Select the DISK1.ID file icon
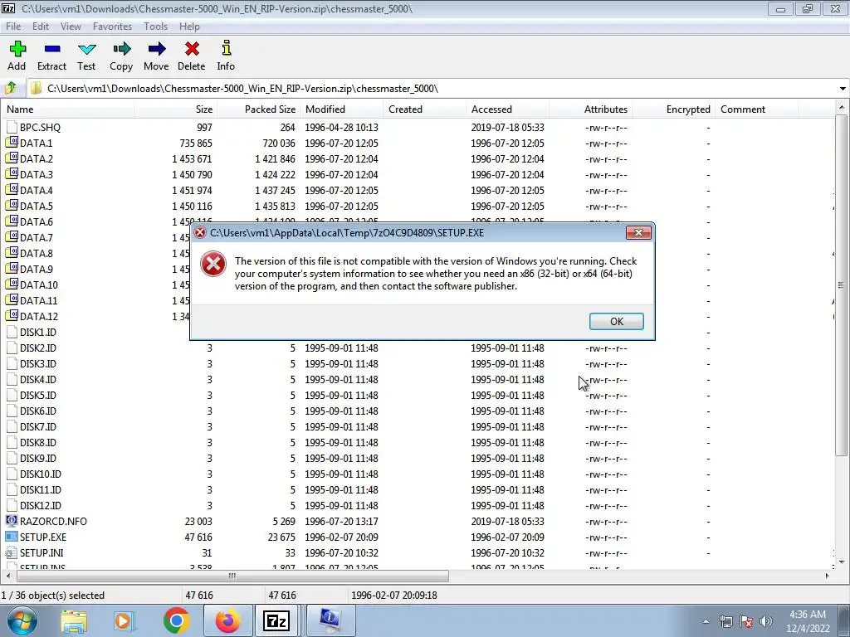This screenshot has height=637, width=850. pyautogui.click(x=12, y=332)
